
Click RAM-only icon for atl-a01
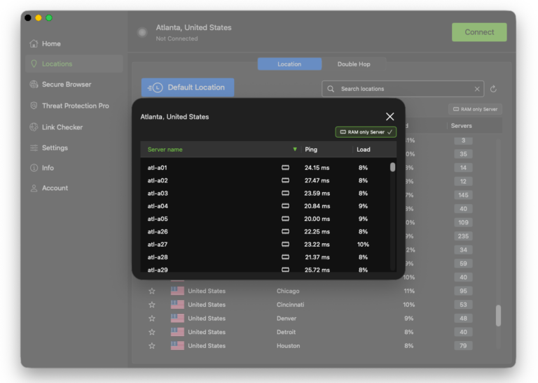[286, 168]
